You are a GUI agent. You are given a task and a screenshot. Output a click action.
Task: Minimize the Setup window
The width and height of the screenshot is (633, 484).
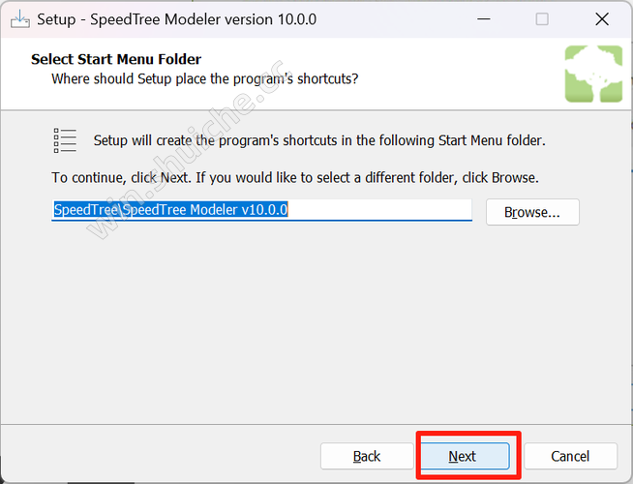click(x=484, y=19)
